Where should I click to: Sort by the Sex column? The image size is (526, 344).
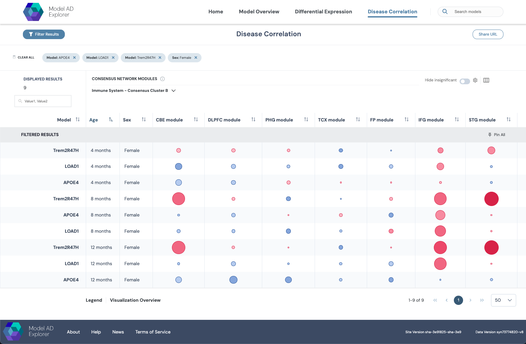(x=144, y=120)
